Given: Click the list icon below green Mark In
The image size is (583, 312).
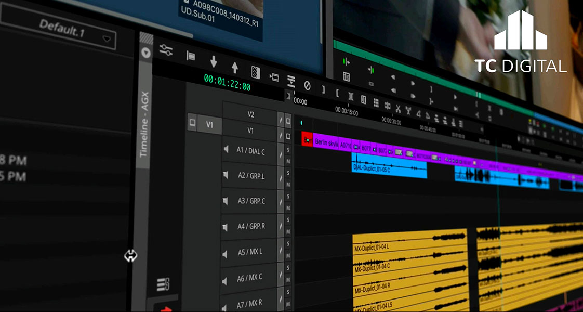Looking at the screenshot, I should click(x=346, y=76).
